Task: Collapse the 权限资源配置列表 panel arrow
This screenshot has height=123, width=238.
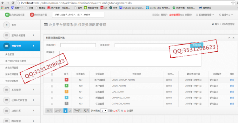Action: 229,38
